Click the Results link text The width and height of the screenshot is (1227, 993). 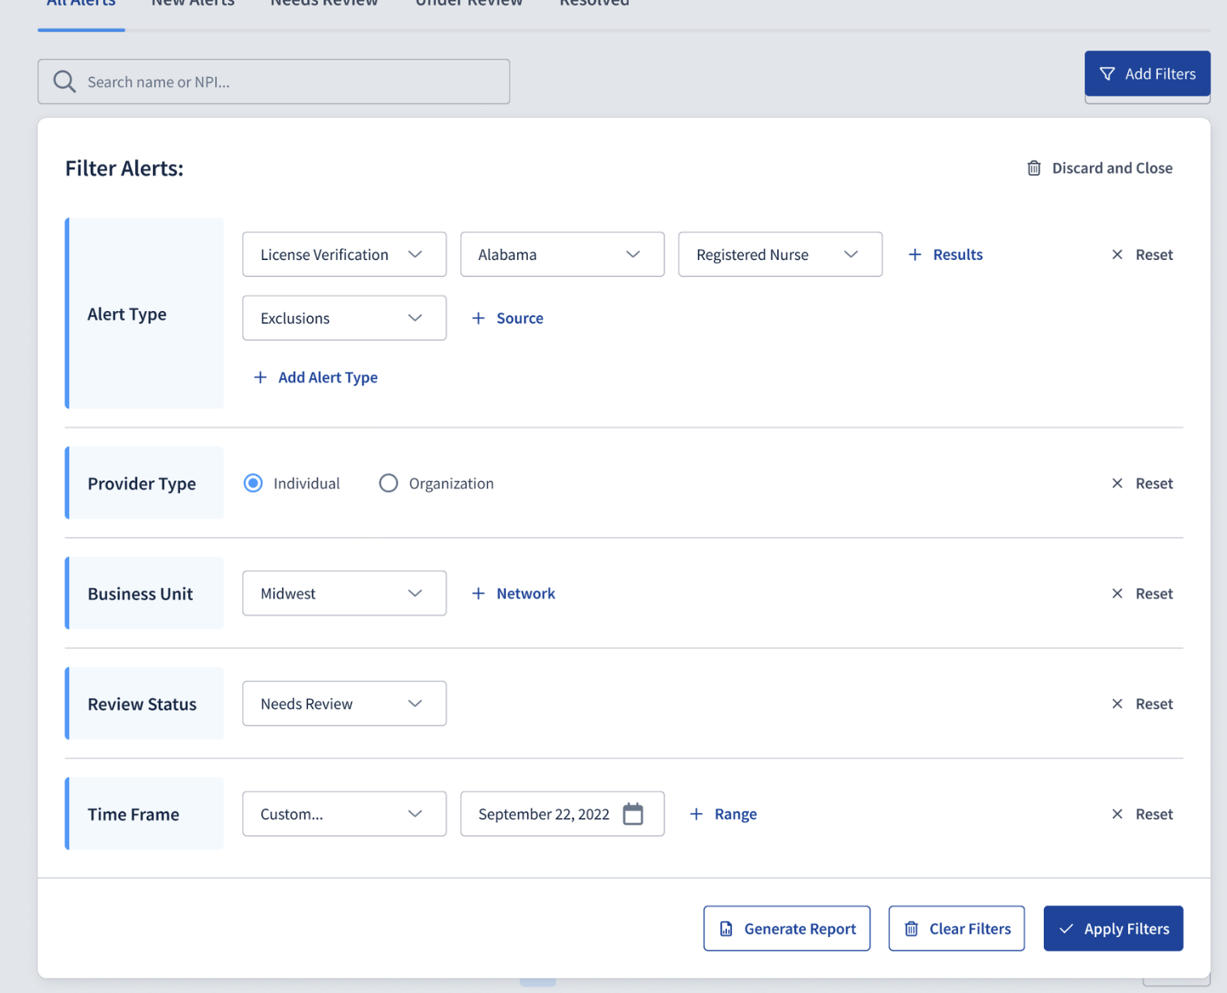(x=958, y=254)
